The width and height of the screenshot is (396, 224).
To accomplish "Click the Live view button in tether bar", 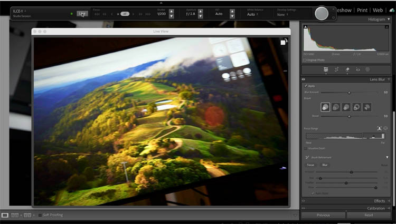I will 82,14.
